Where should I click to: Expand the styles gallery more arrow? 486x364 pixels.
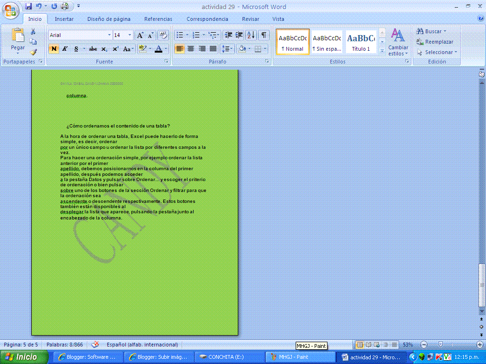[x=382, y=50]
